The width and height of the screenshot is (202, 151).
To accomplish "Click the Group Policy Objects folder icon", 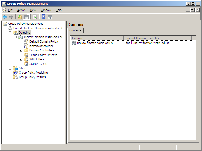I will pos(26,55).
